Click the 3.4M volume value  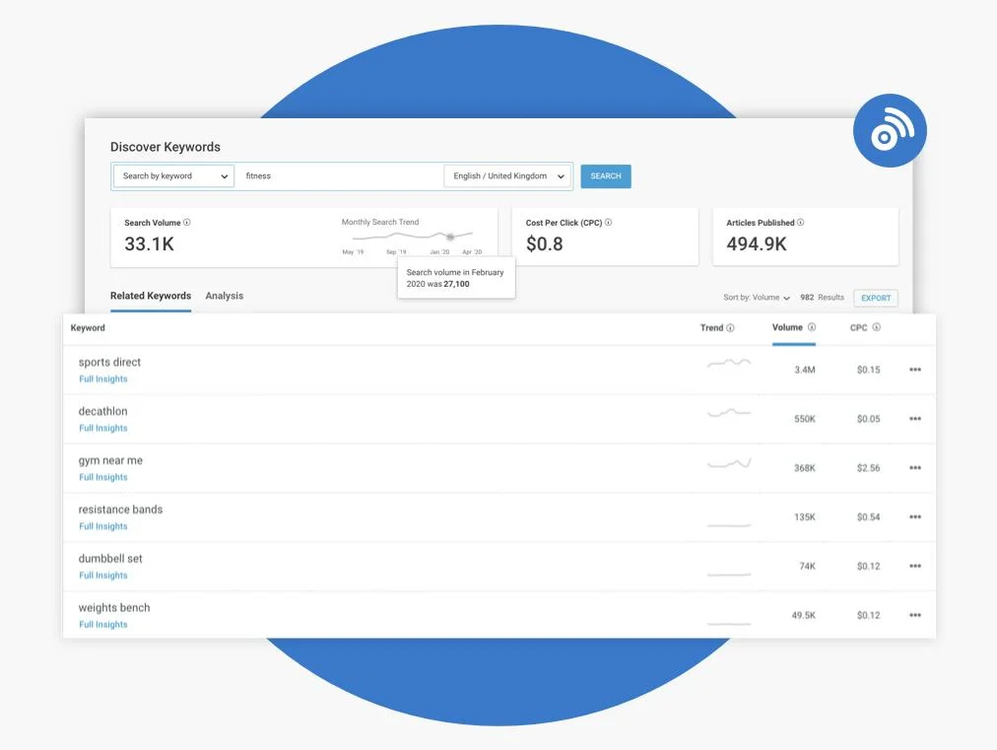804,370
